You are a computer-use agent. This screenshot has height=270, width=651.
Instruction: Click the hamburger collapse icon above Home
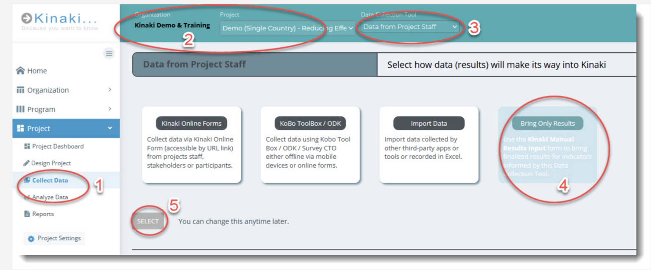[109, 53]
